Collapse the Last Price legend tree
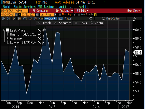This screenshot has width=145, height=109. pyautogui.click(x=4, y=30)
